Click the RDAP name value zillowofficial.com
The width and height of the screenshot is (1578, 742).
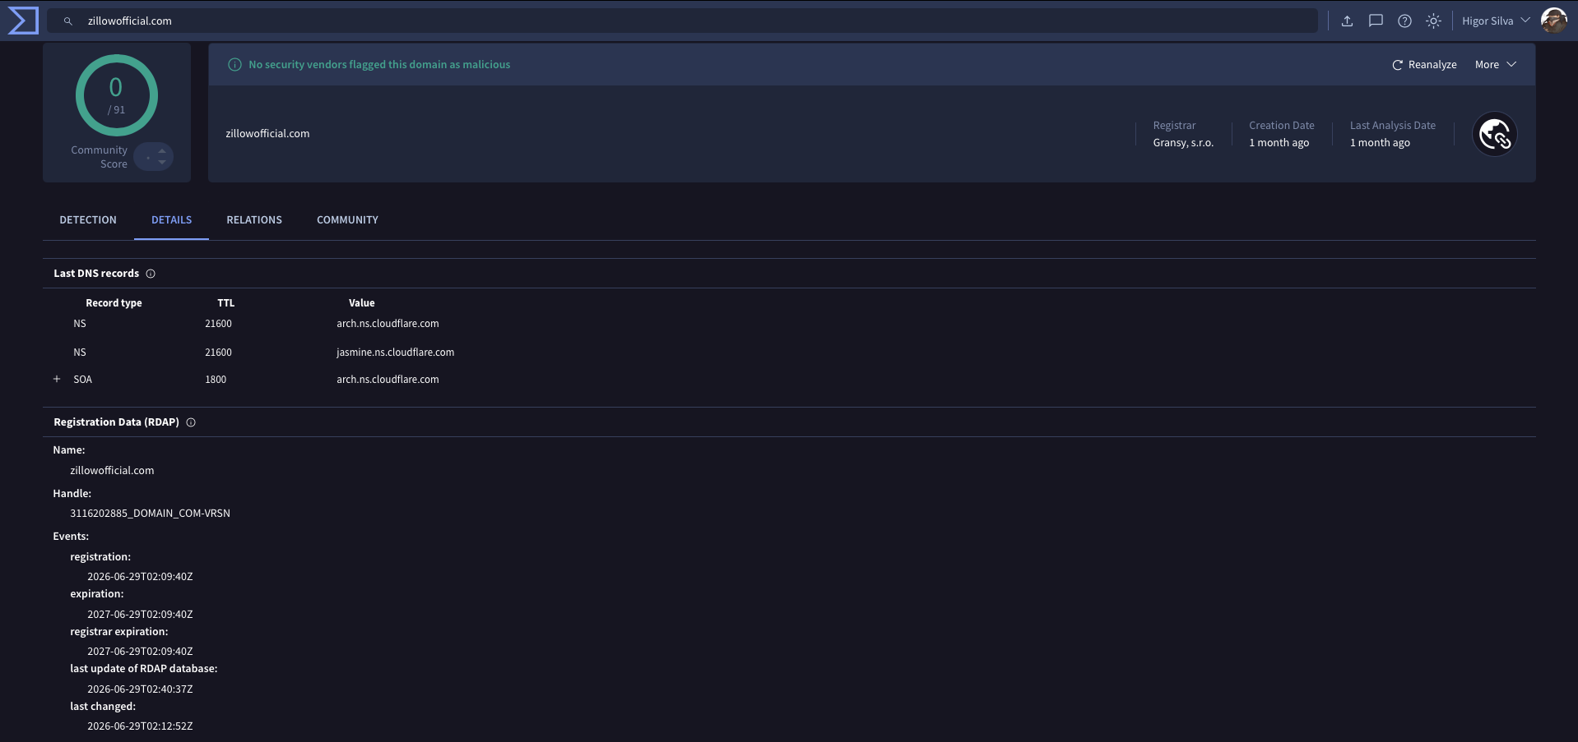[112, 471]
